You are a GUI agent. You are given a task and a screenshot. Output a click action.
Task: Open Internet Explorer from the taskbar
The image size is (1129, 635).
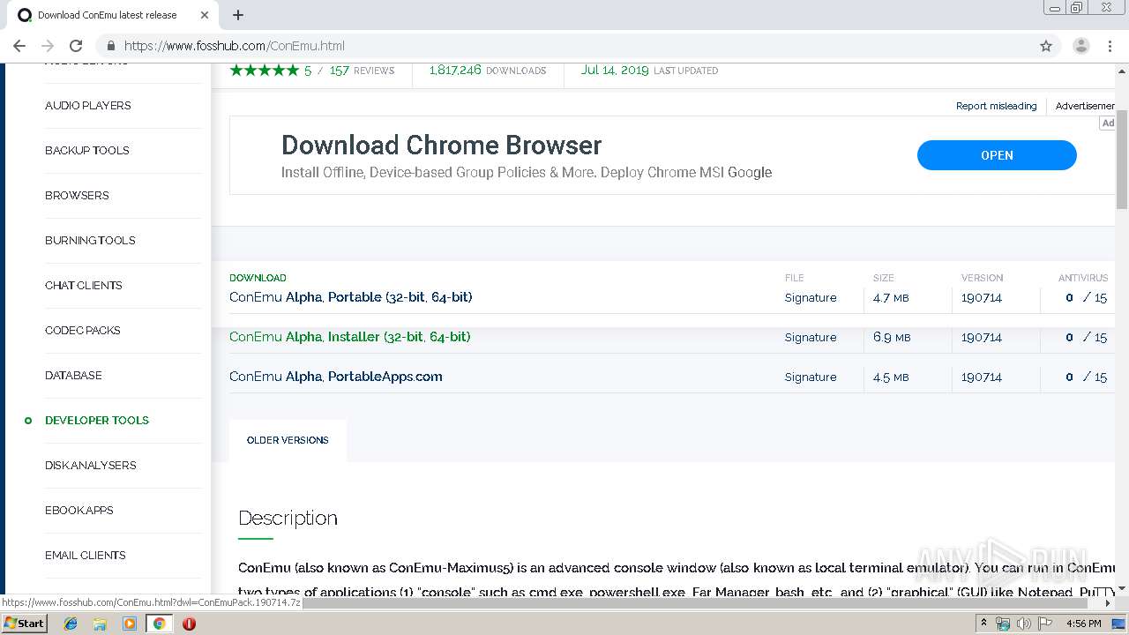tap(71, 624)
